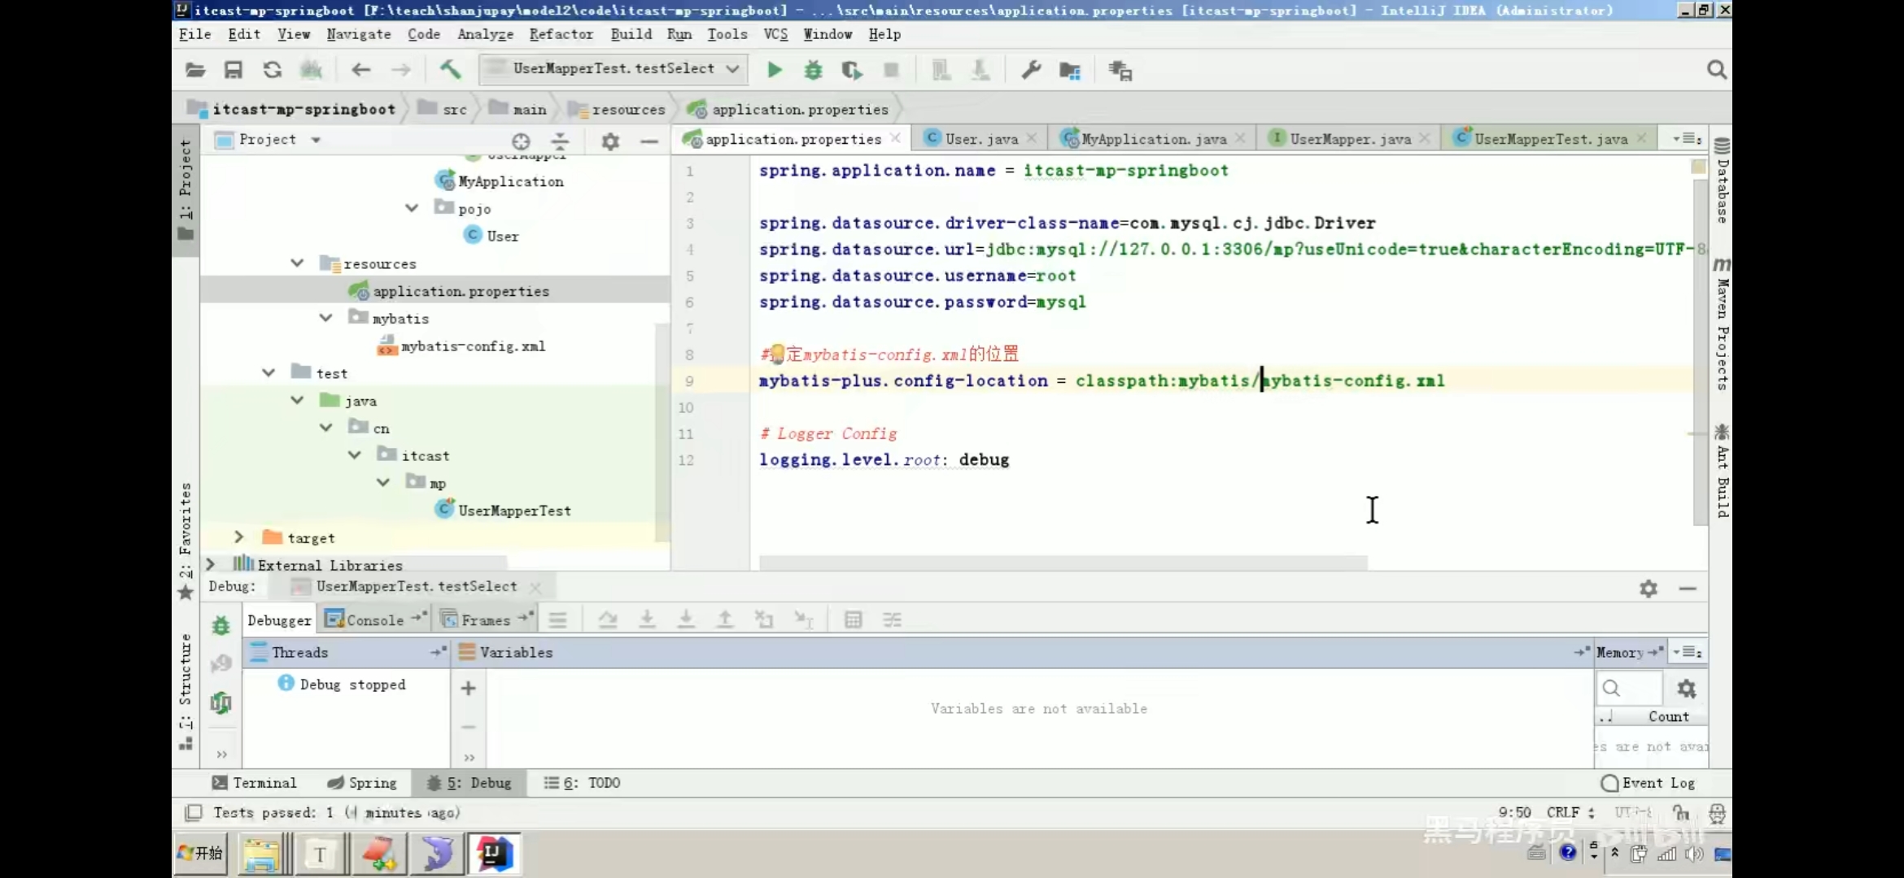1904x878 pixels.
Task: Expand the target folder in project tree
Action: [x=238, y=537]
